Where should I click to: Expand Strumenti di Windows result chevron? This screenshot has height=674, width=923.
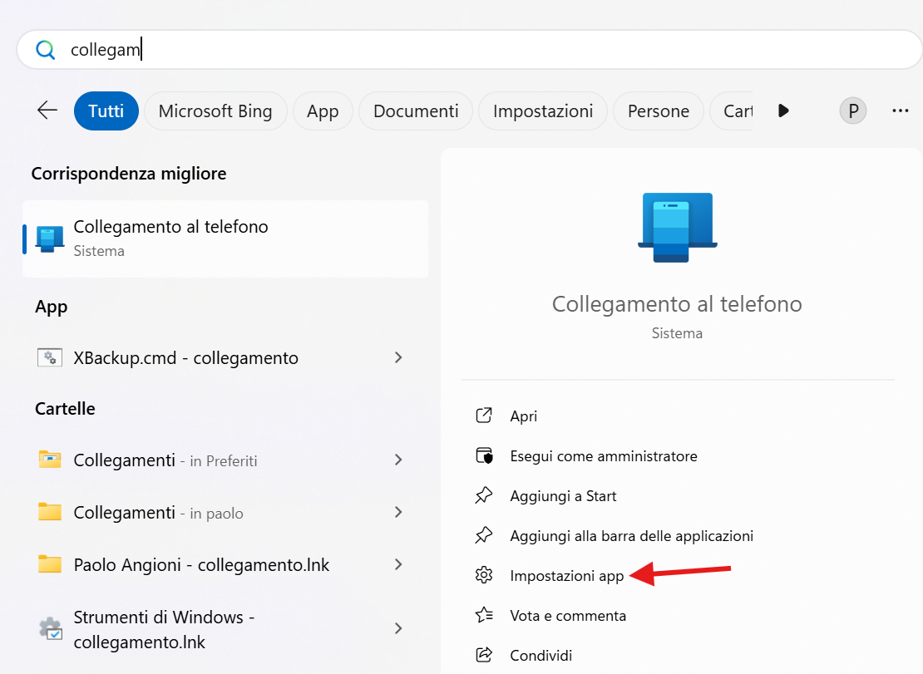[398, 629]
